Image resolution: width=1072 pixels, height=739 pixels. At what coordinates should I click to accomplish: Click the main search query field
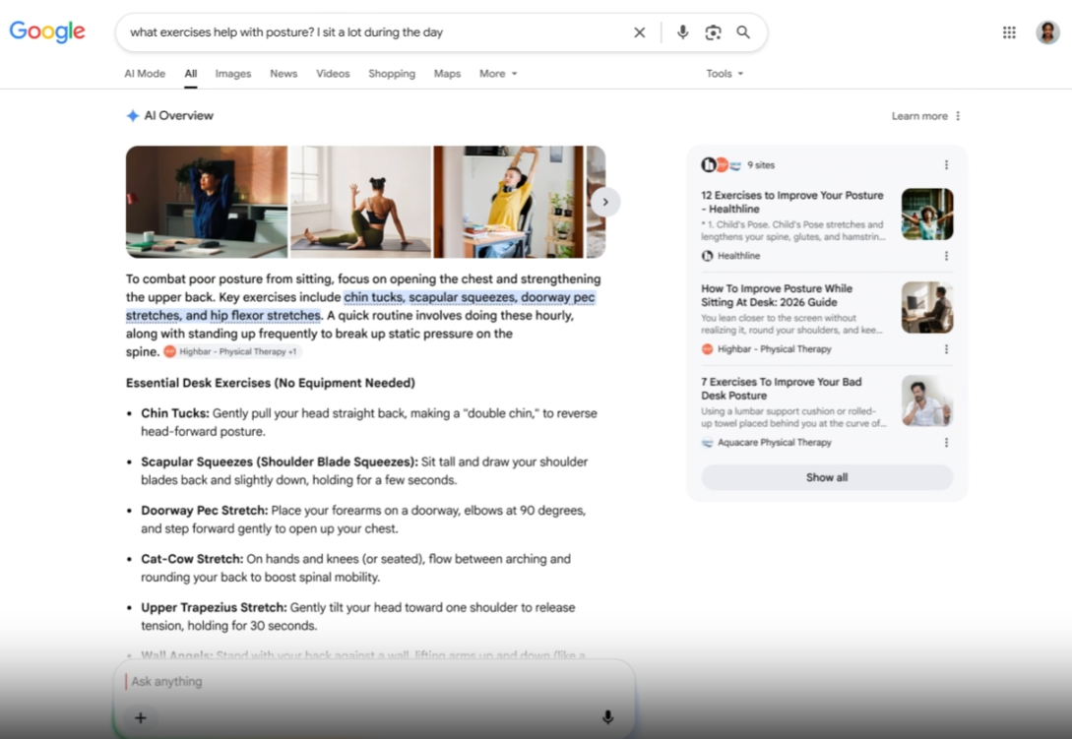(x=376, y=32)
